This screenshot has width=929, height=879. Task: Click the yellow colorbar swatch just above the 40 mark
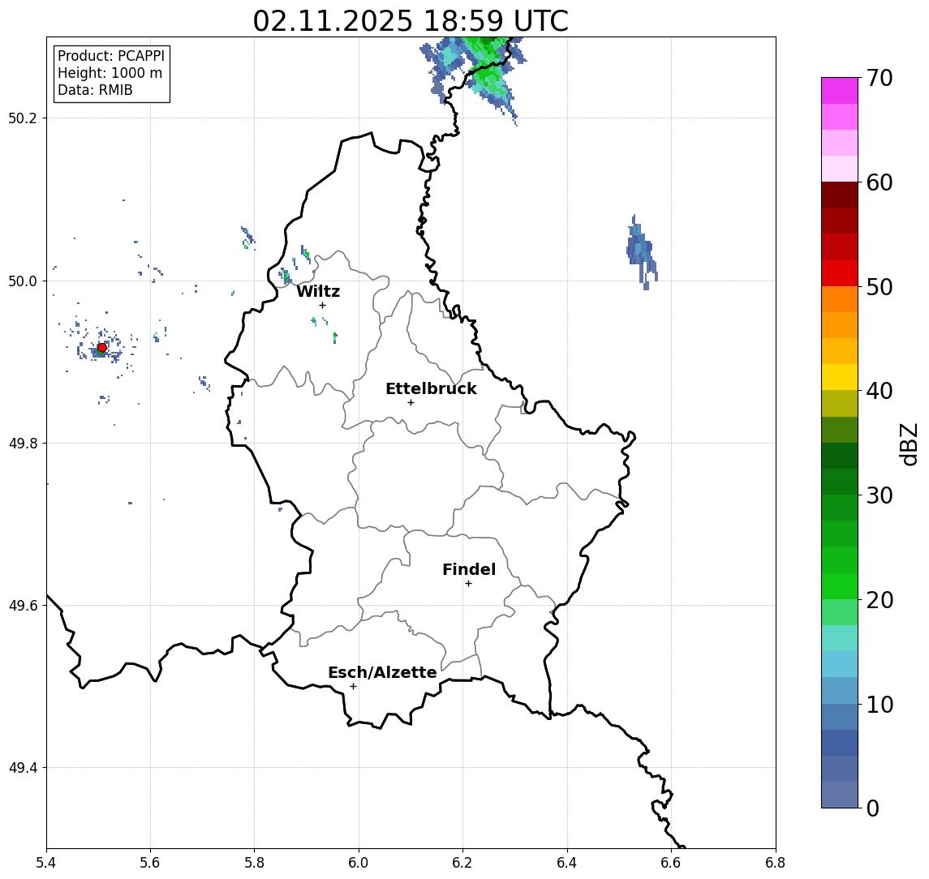(x=840, y=378)
